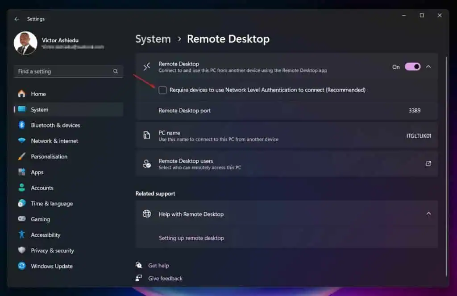The width and height of the screenshot is (457, 296).
Task: Open the Get help link
Action: pos(158,265)
